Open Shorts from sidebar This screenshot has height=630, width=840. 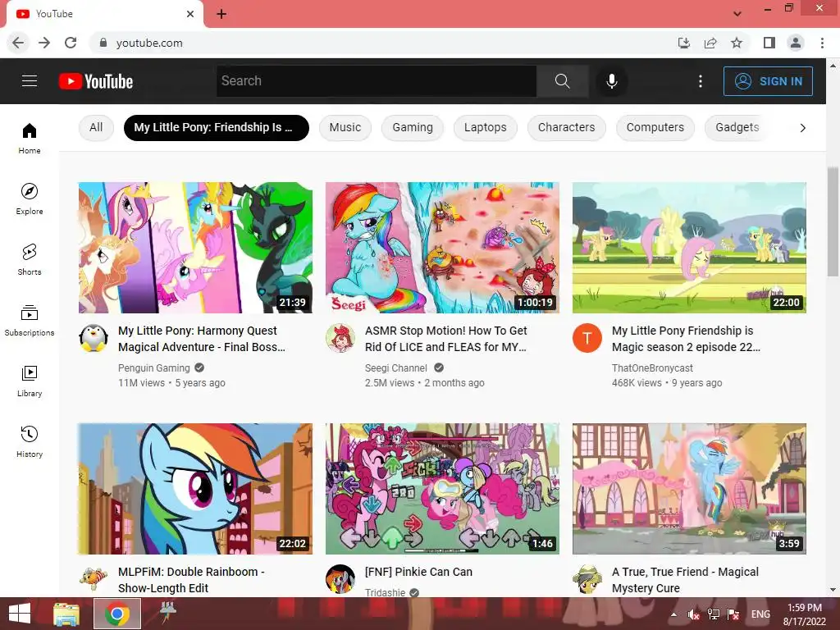(30, 259)
